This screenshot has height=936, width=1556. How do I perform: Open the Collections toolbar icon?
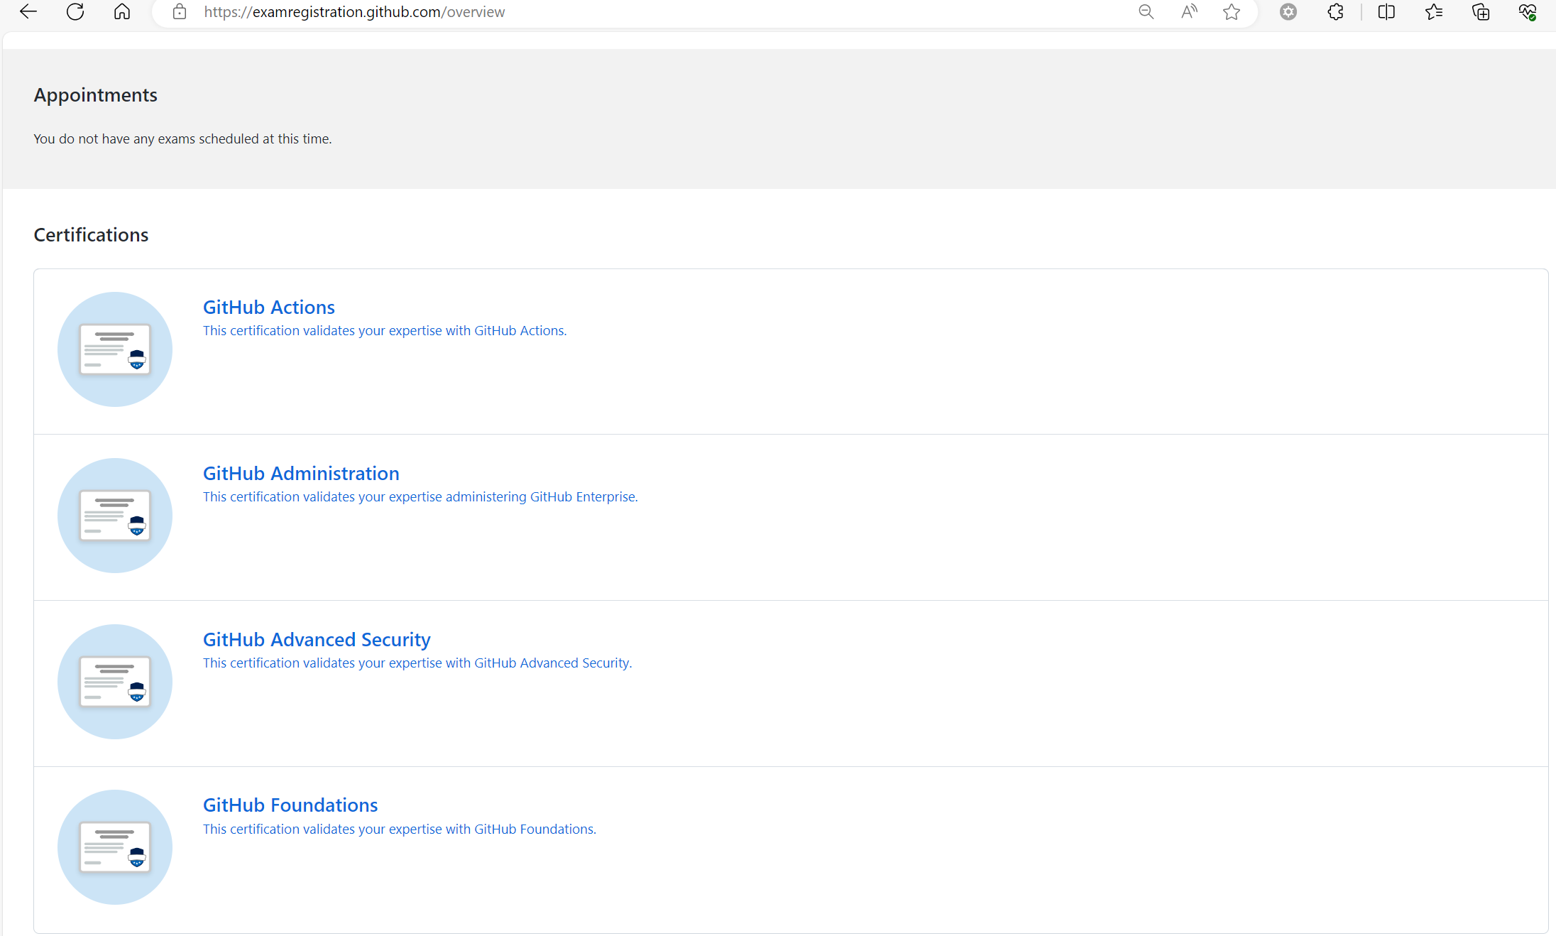coord(1481,12)
